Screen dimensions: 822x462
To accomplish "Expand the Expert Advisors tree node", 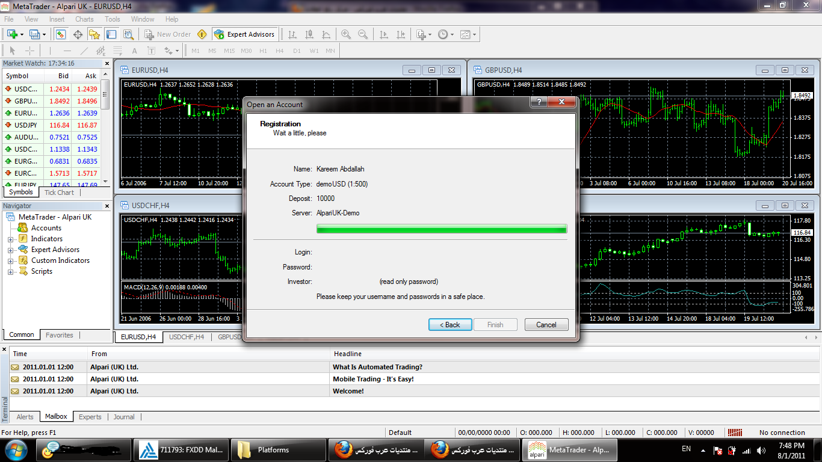I will tap(10, 250).
